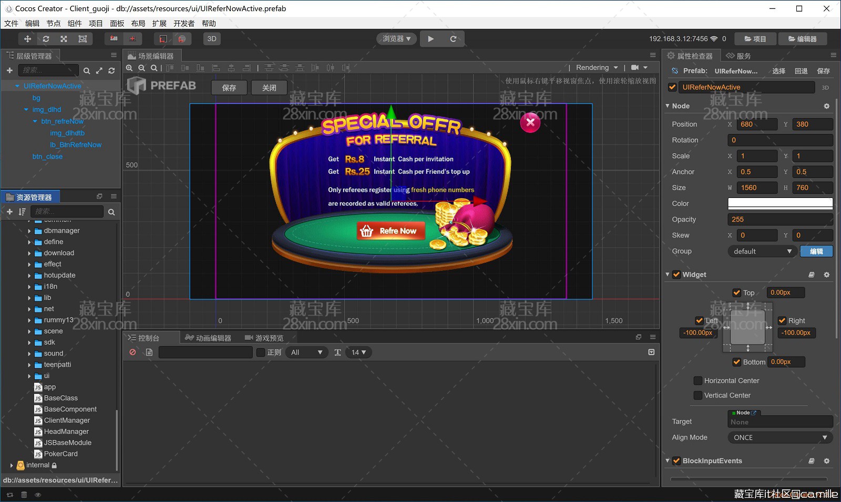Screen dimensions: 841x502
Task: Open the Rendering mode dropdown
Action: (597, 68)
